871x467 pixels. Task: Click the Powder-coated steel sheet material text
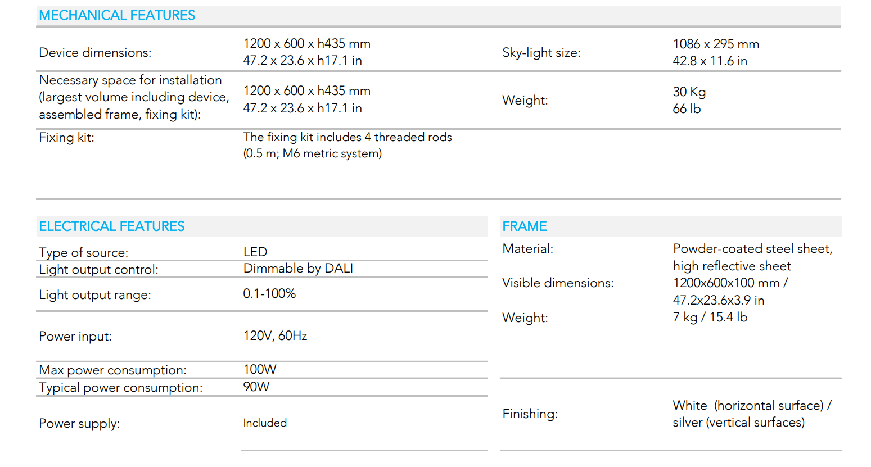(752, 248)
